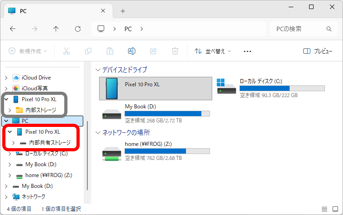Click text 空き領域 268 GB/2.72 TB
This screenshot has height=215, width=343.
[153, 121]
